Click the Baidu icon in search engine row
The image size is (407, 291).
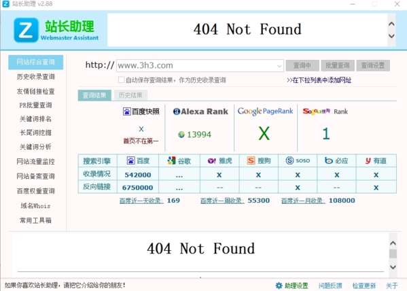click(x=130, y=160)
